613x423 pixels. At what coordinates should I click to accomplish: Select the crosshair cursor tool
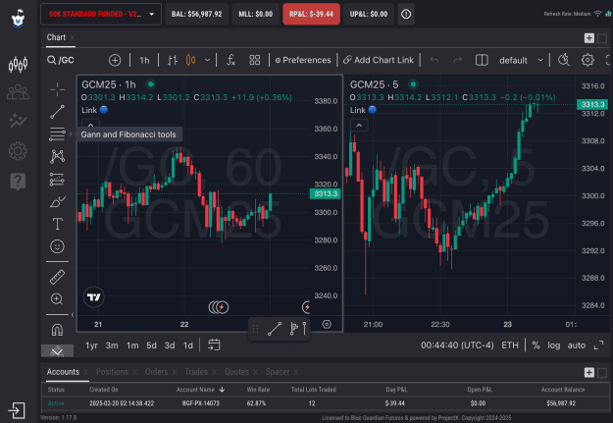(x=58, y=89)
